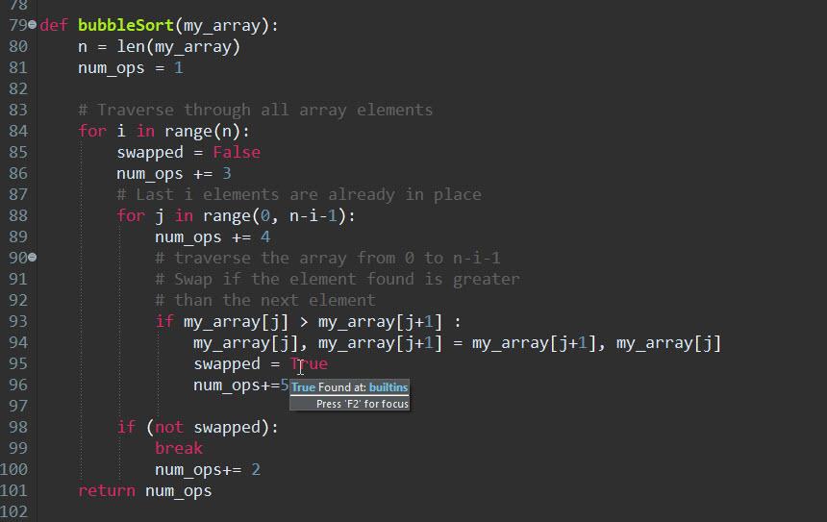This screenshot has height=522, width=827.
Task: Click line number 93 in the gutter
Action: point(18,321)
